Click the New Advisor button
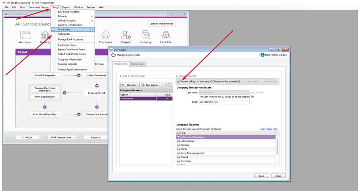This screenshot has height=191, width=360. click(x=150, y=85)
